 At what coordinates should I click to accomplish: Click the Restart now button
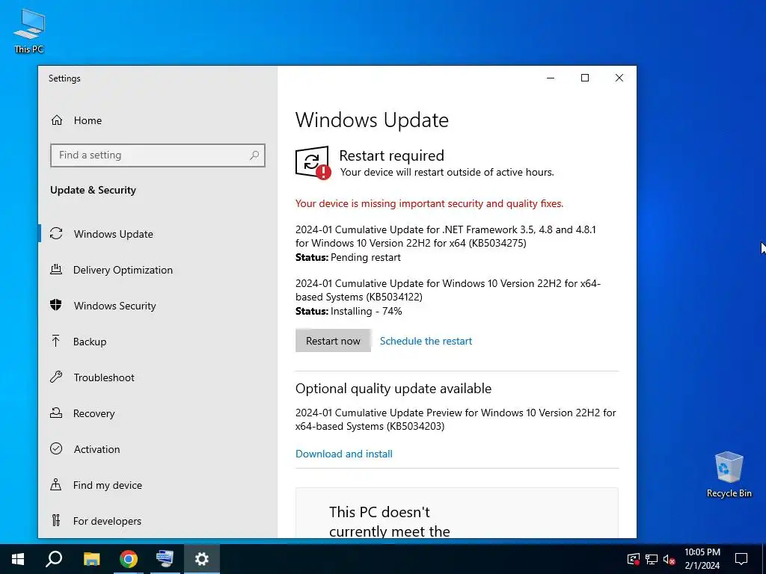(333, 341)
